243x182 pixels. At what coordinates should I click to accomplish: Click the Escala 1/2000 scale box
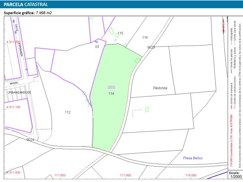234,174
